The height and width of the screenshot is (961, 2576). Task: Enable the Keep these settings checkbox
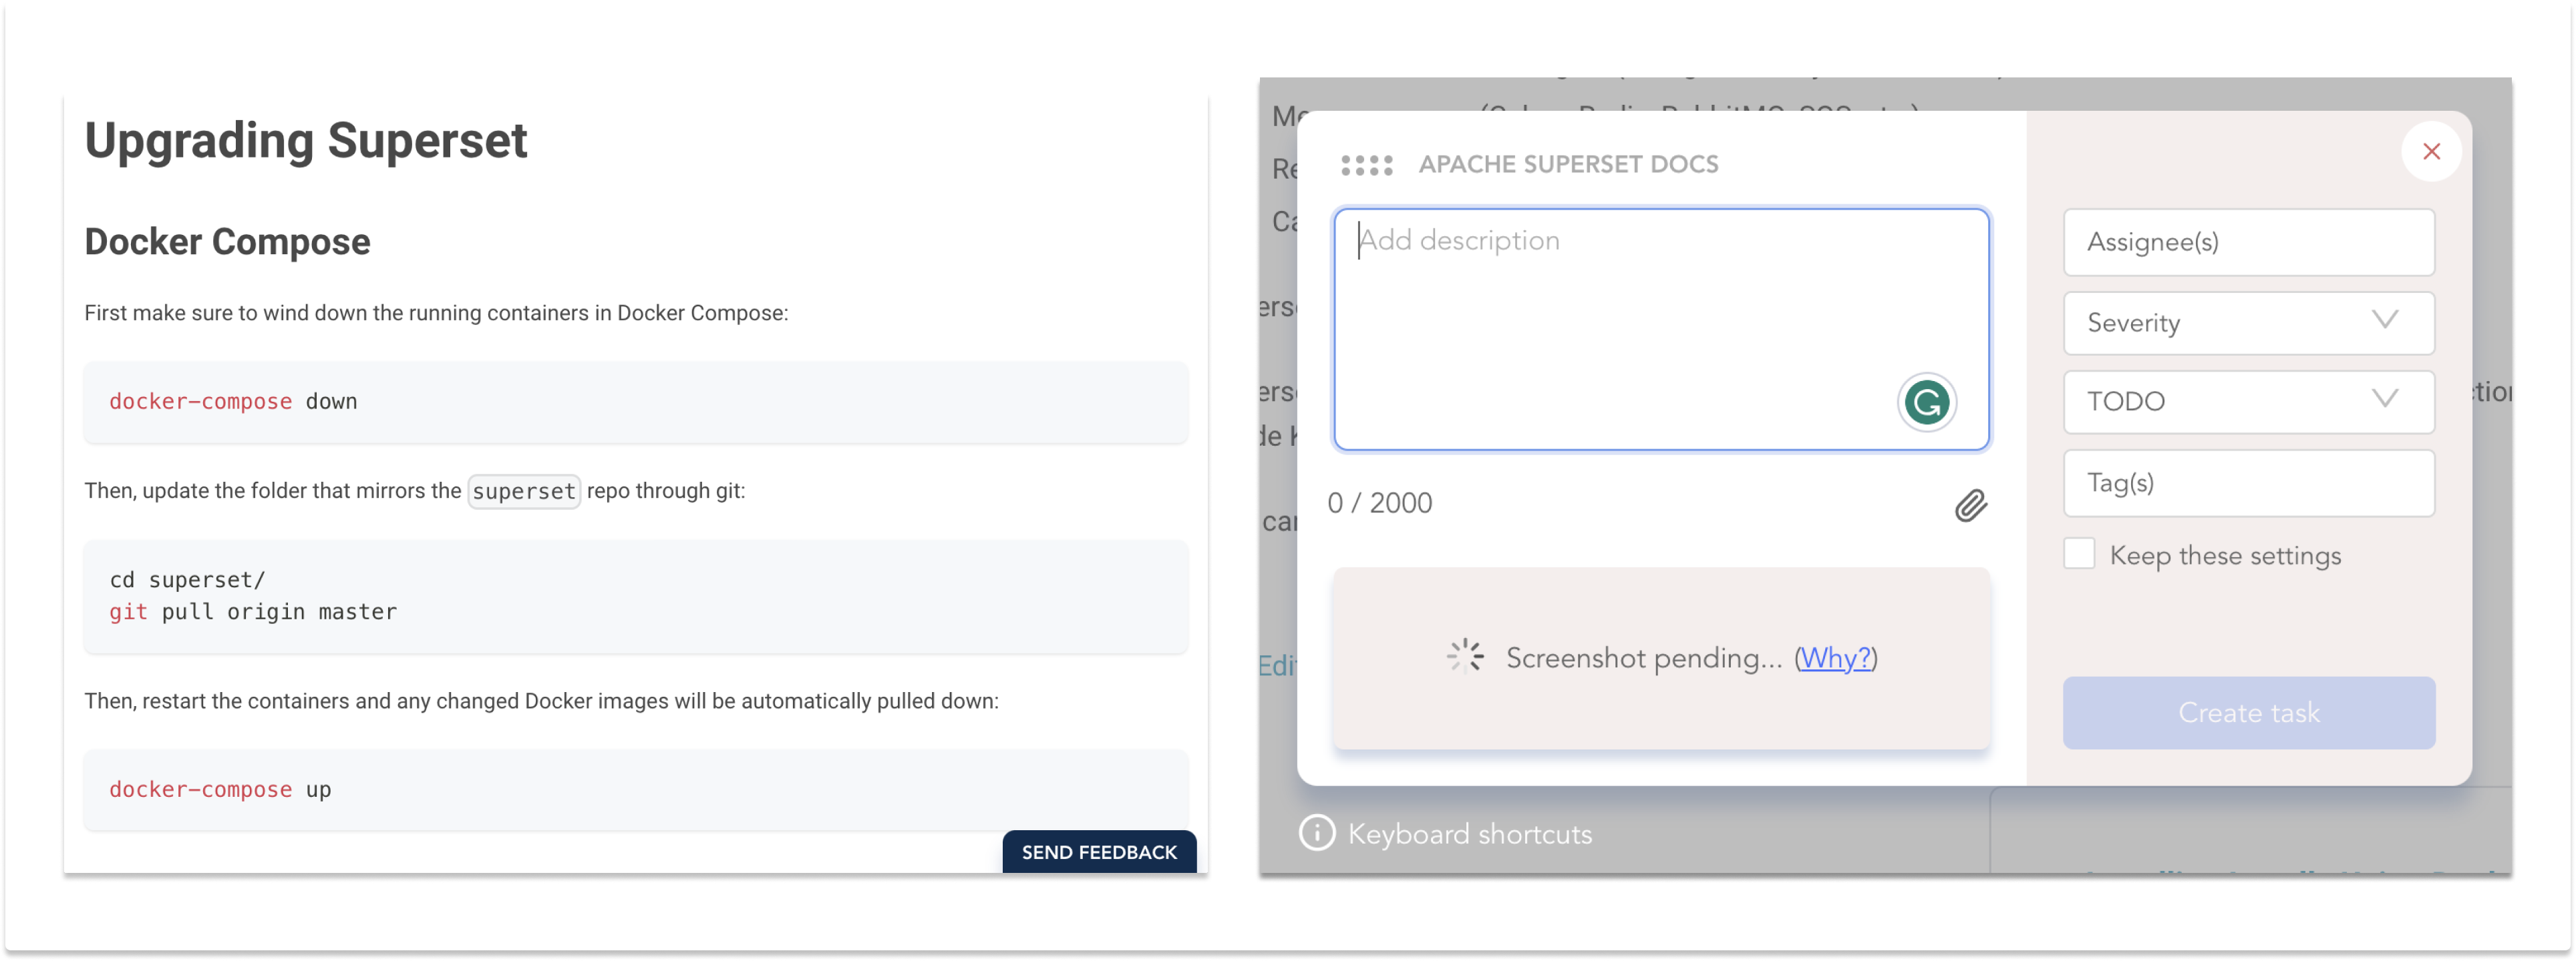coord(2079,555)
